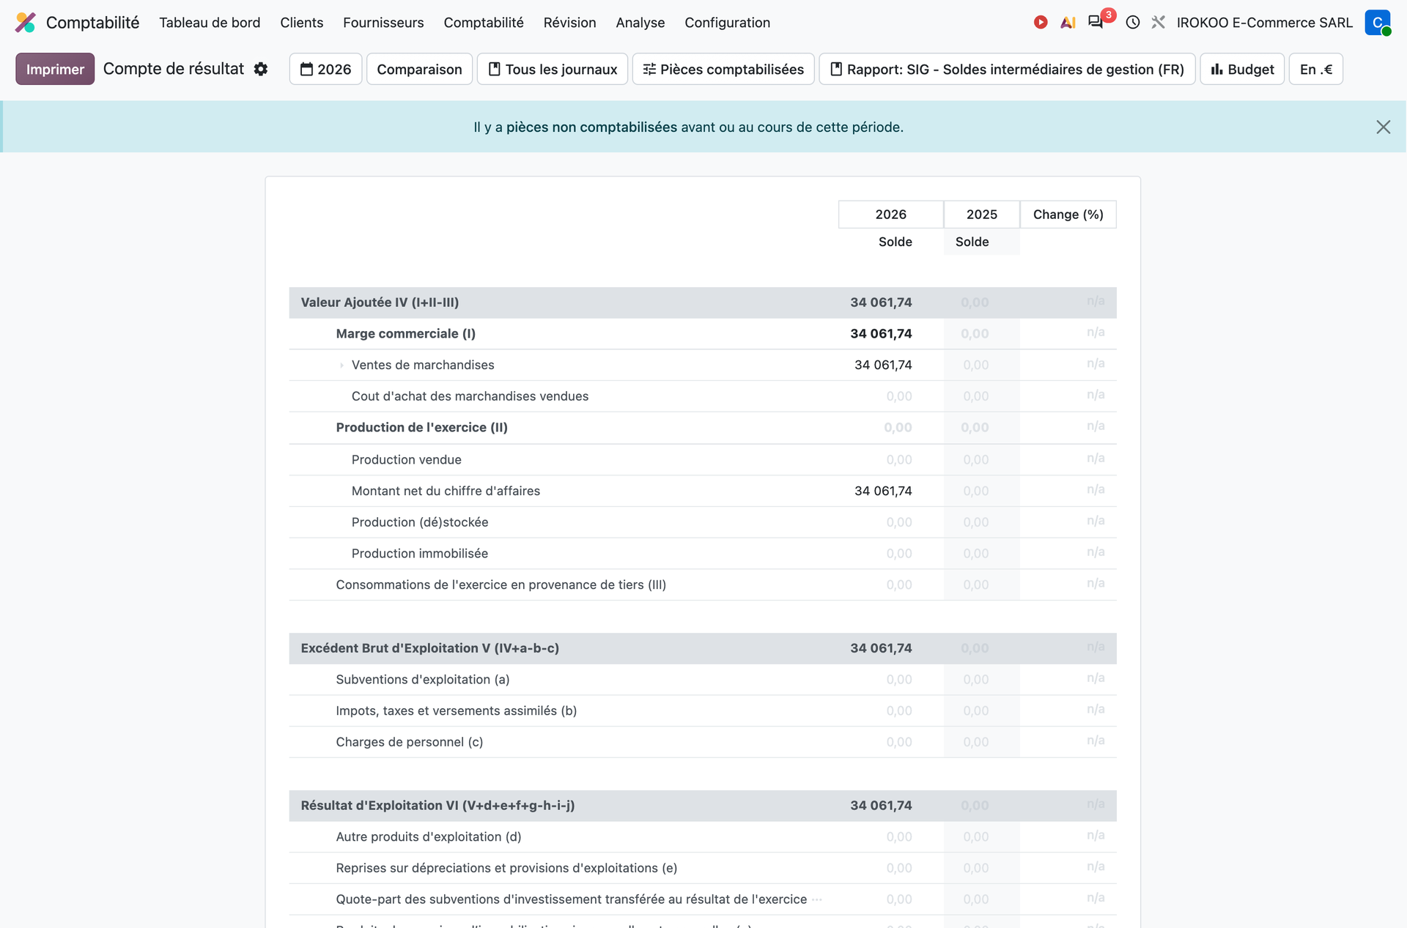Viewport: 1407px width, 928px height.
Task: Click the Résultat d'Exploitation VI row
Action: tap(703, 806)
